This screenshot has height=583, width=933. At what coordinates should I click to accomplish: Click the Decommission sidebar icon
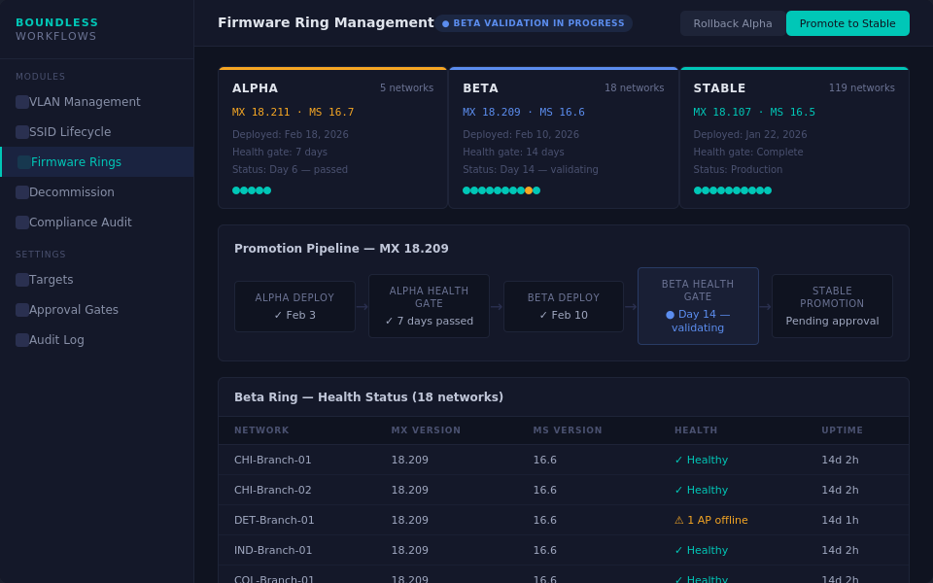click(22, 192)
